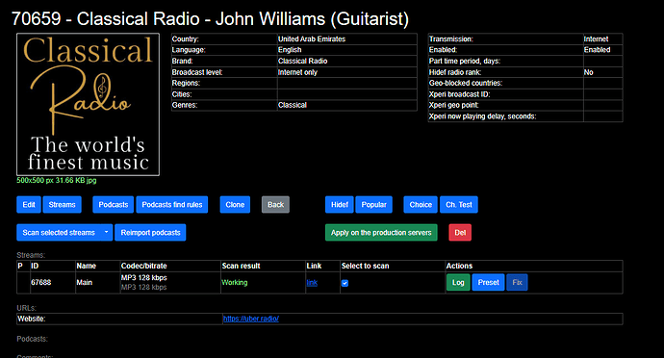Click the page title 70659 - Classical Radio
Screen dimensions: 664x358
click(210, 19)
